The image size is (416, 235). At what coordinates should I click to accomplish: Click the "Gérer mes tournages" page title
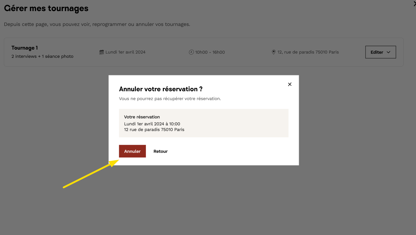pos(46,8)
